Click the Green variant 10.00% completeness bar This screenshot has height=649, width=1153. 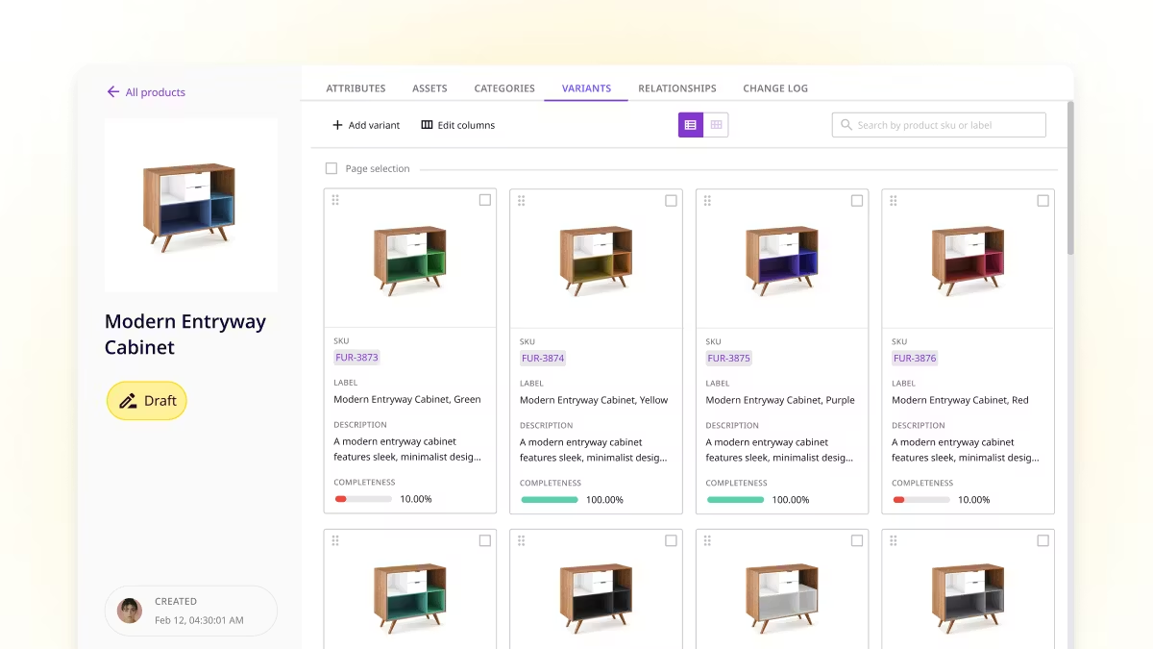(363, 499)
